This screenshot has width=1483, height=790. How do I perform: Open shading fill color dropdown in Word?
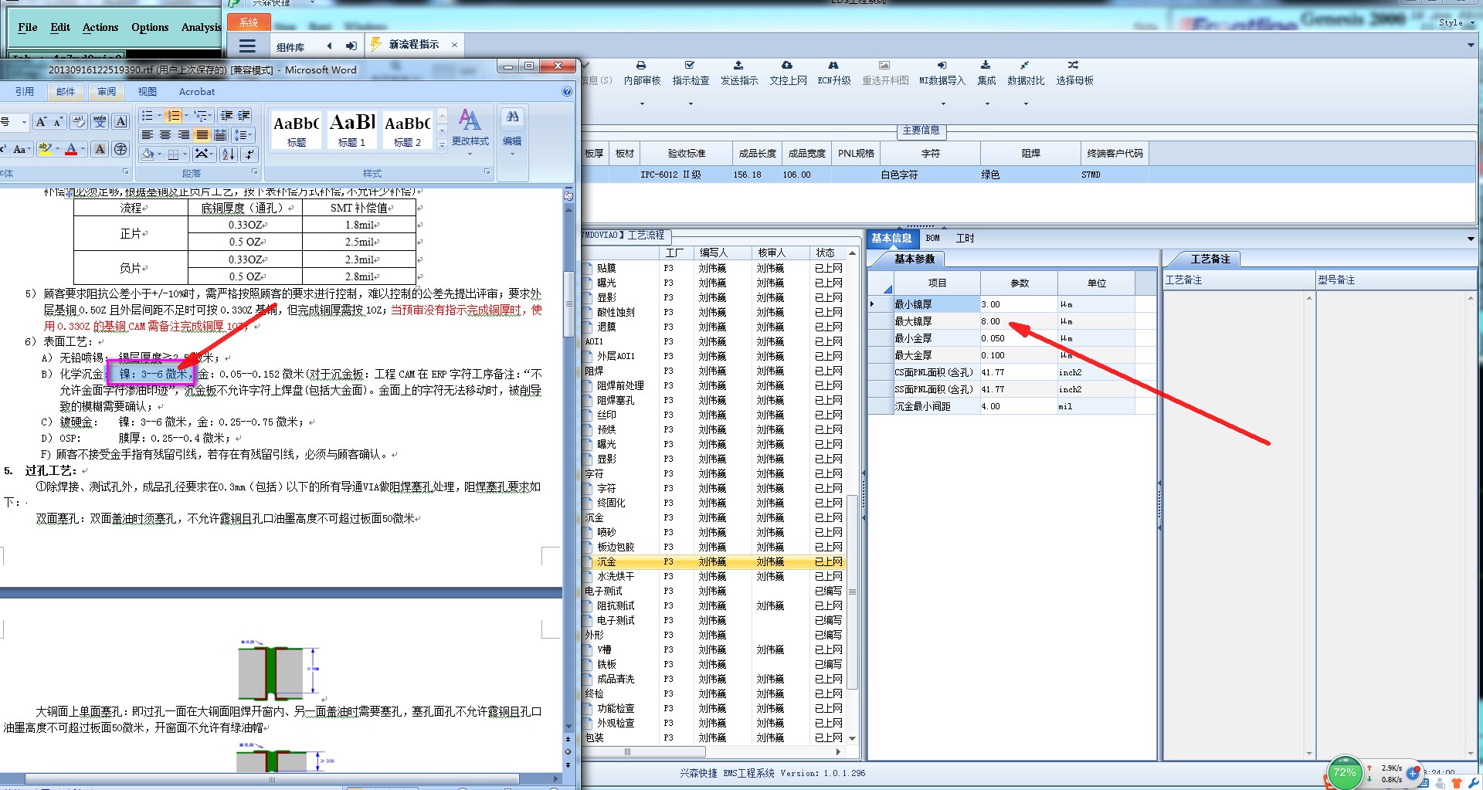click(159, 154)
